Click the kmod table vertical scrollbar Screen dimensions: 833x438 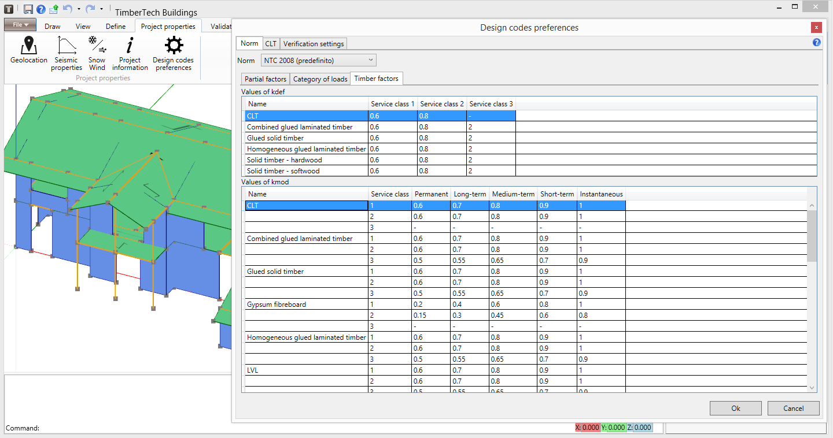coord(812,296)
